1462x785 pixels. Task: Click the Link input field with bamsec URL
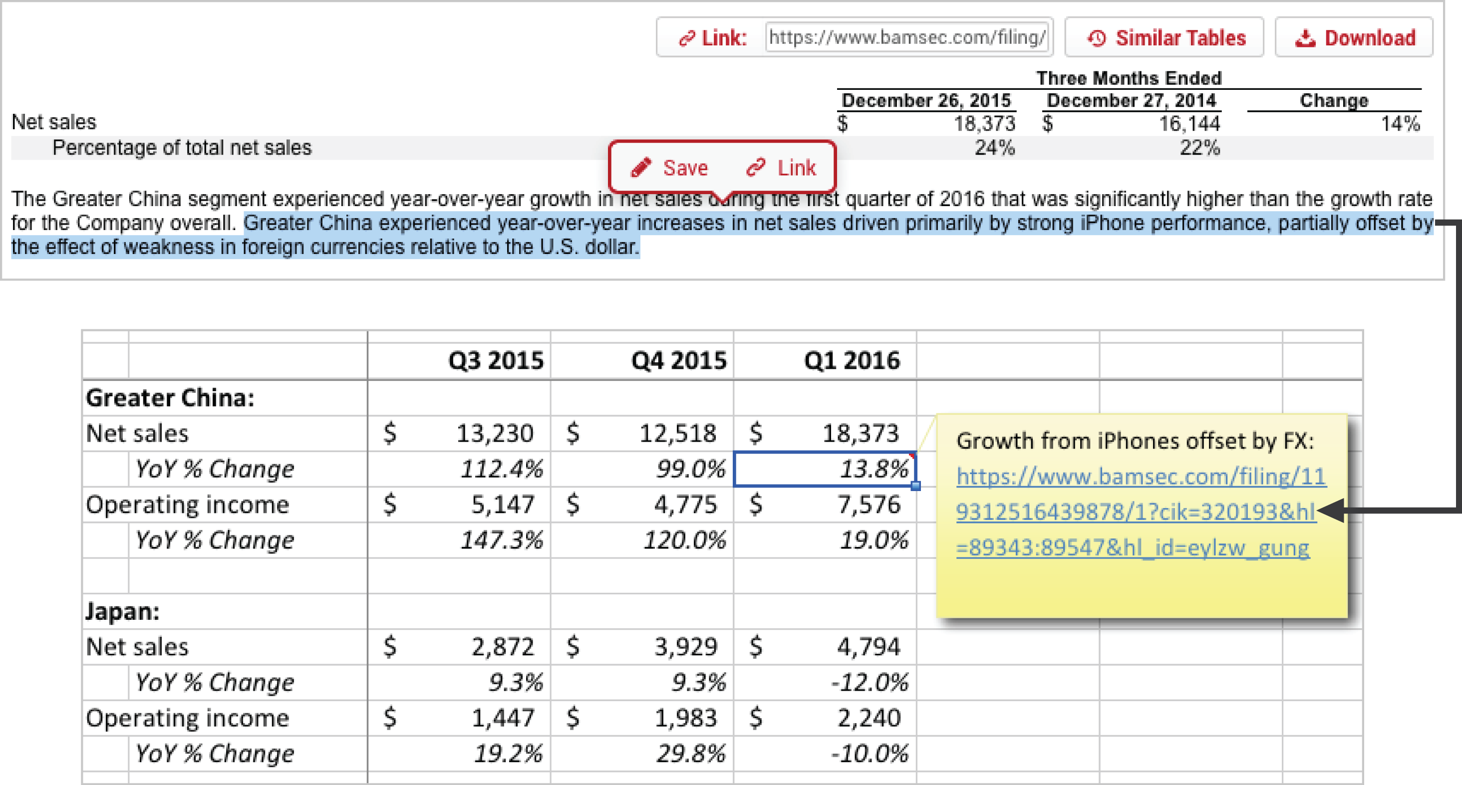click(x=907, y=37)
